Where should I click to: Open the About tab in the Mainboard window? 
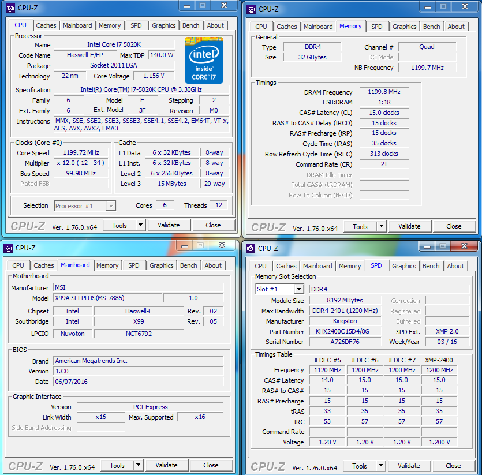point(213,265)
